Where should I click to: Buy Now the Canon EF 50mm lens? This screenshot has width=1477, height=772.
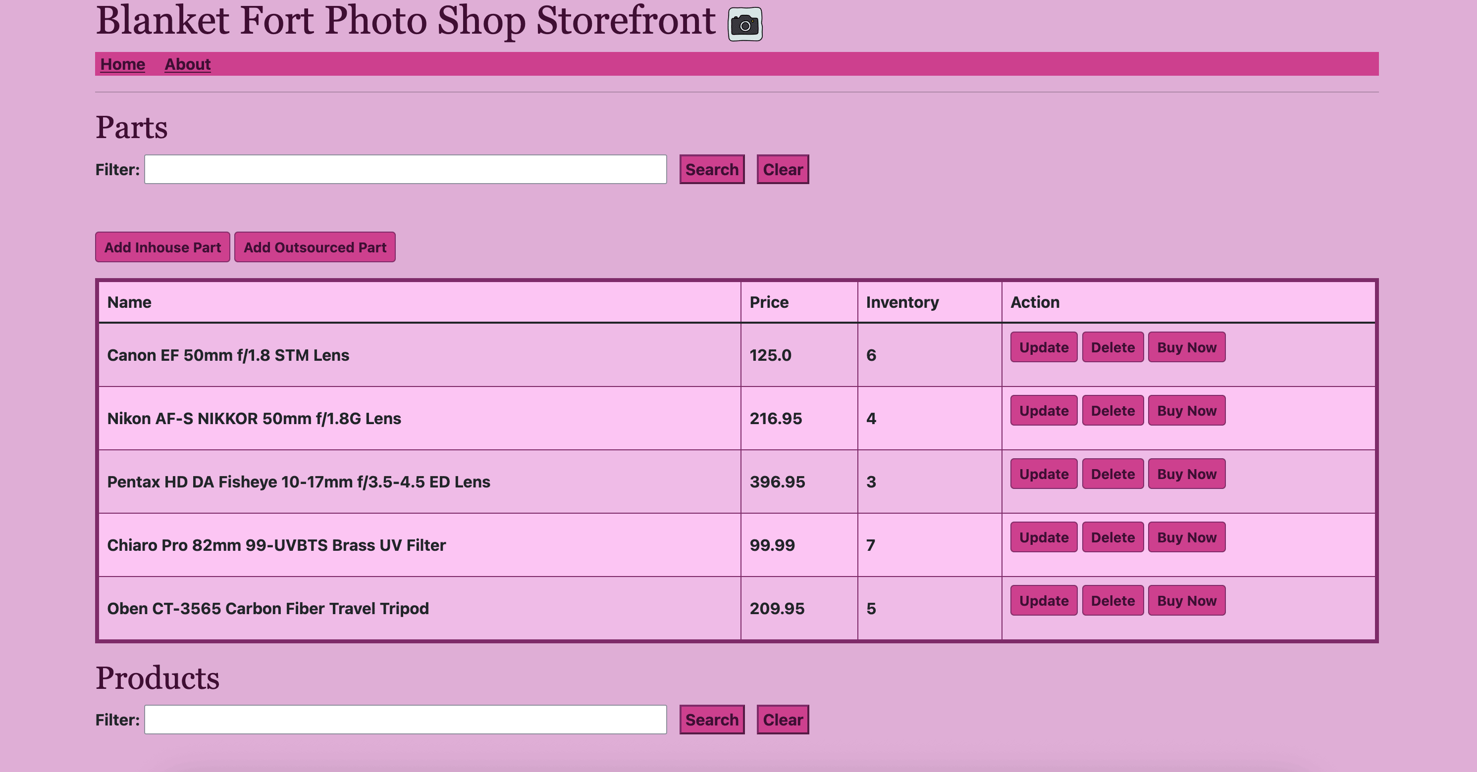1187,347
